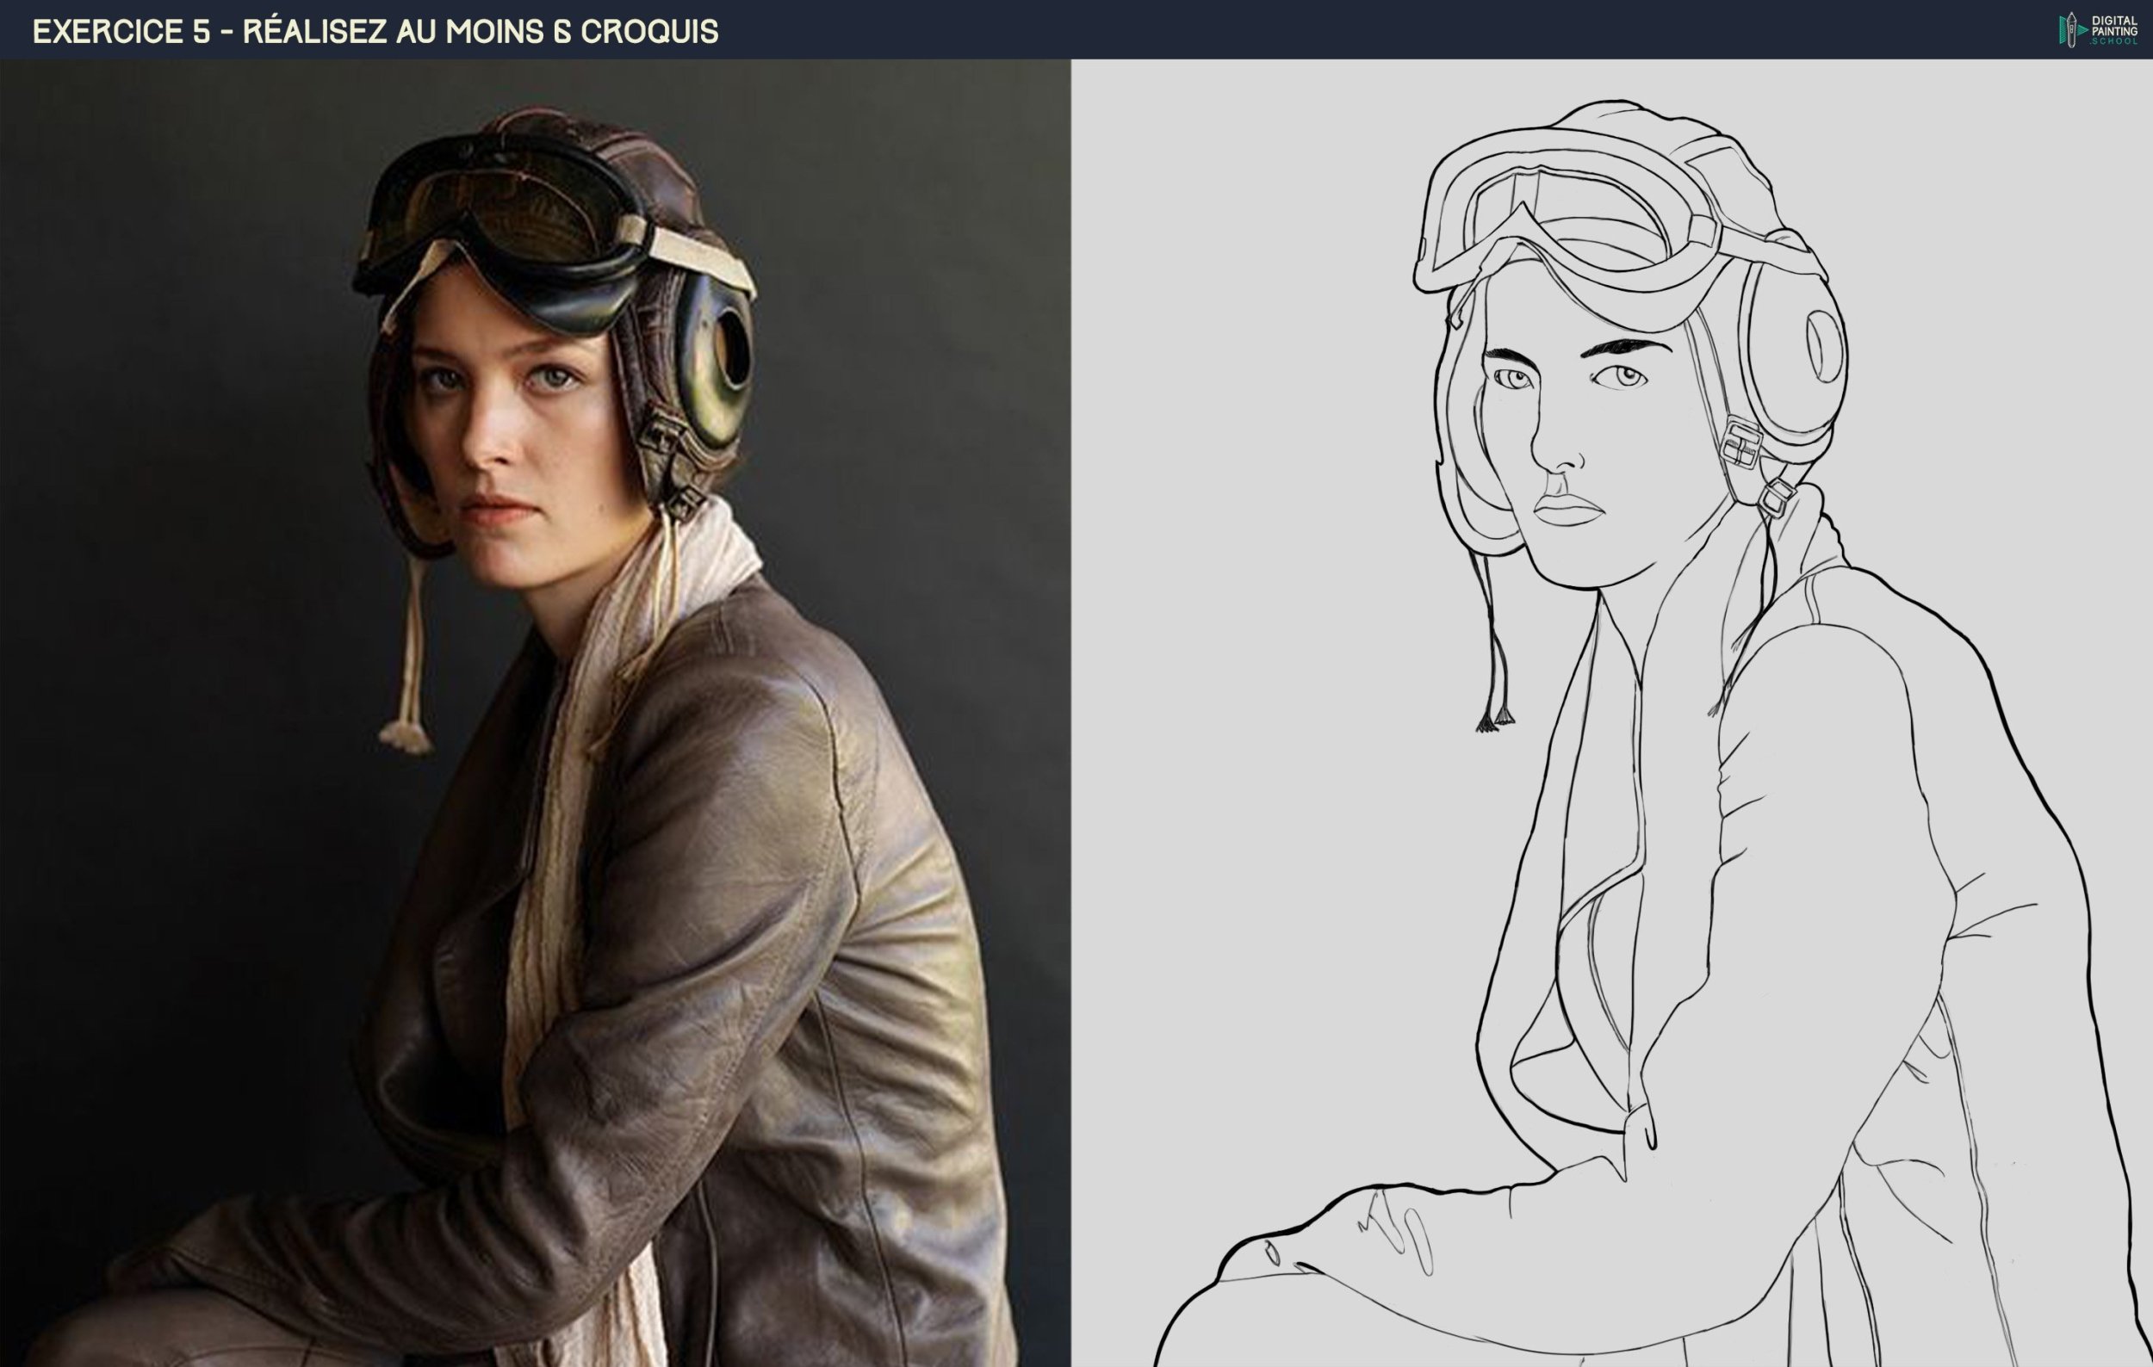
Task: Click the Exercice 5 title text
Action: [375, 31]
